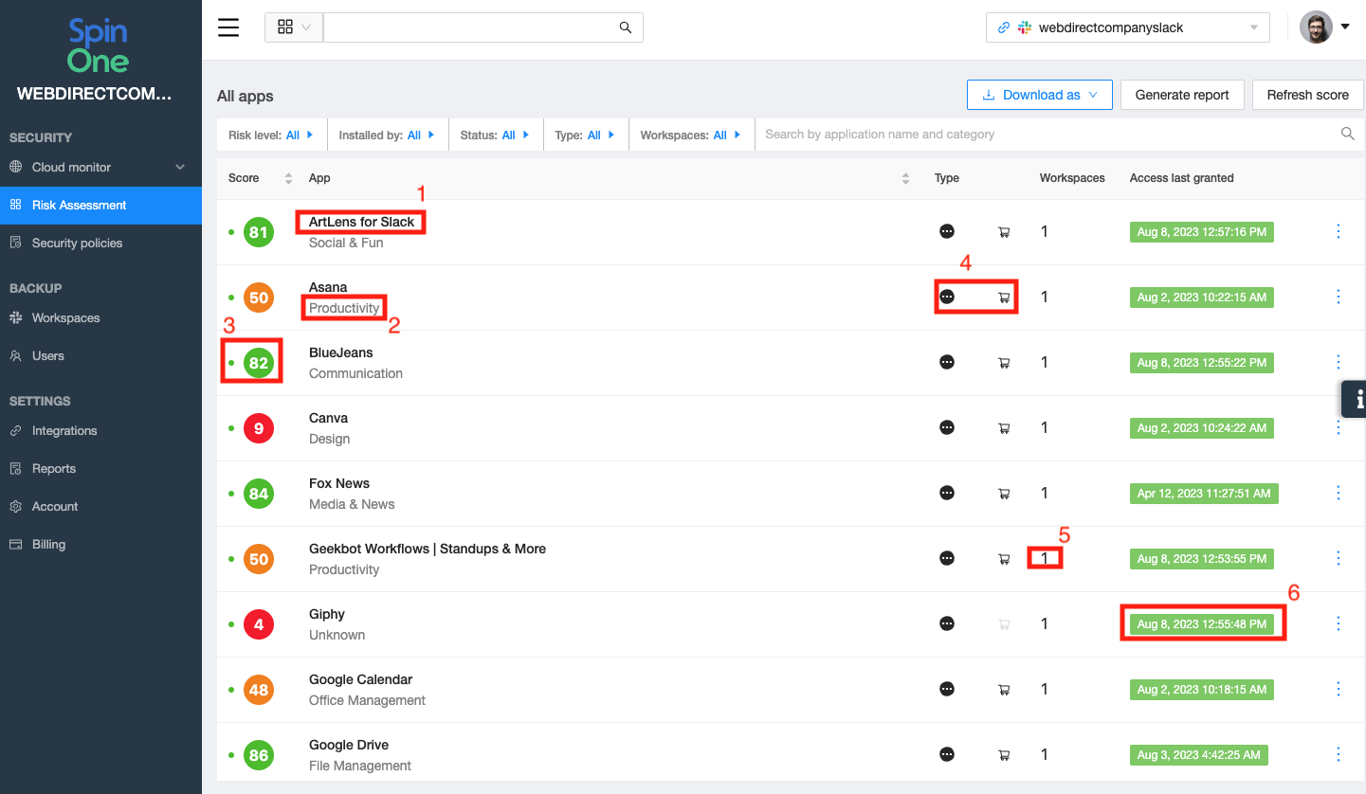This screenshot has width=1366, height=794.
Task: Click the hamburger menu icon
Action: tap(228, 27)
